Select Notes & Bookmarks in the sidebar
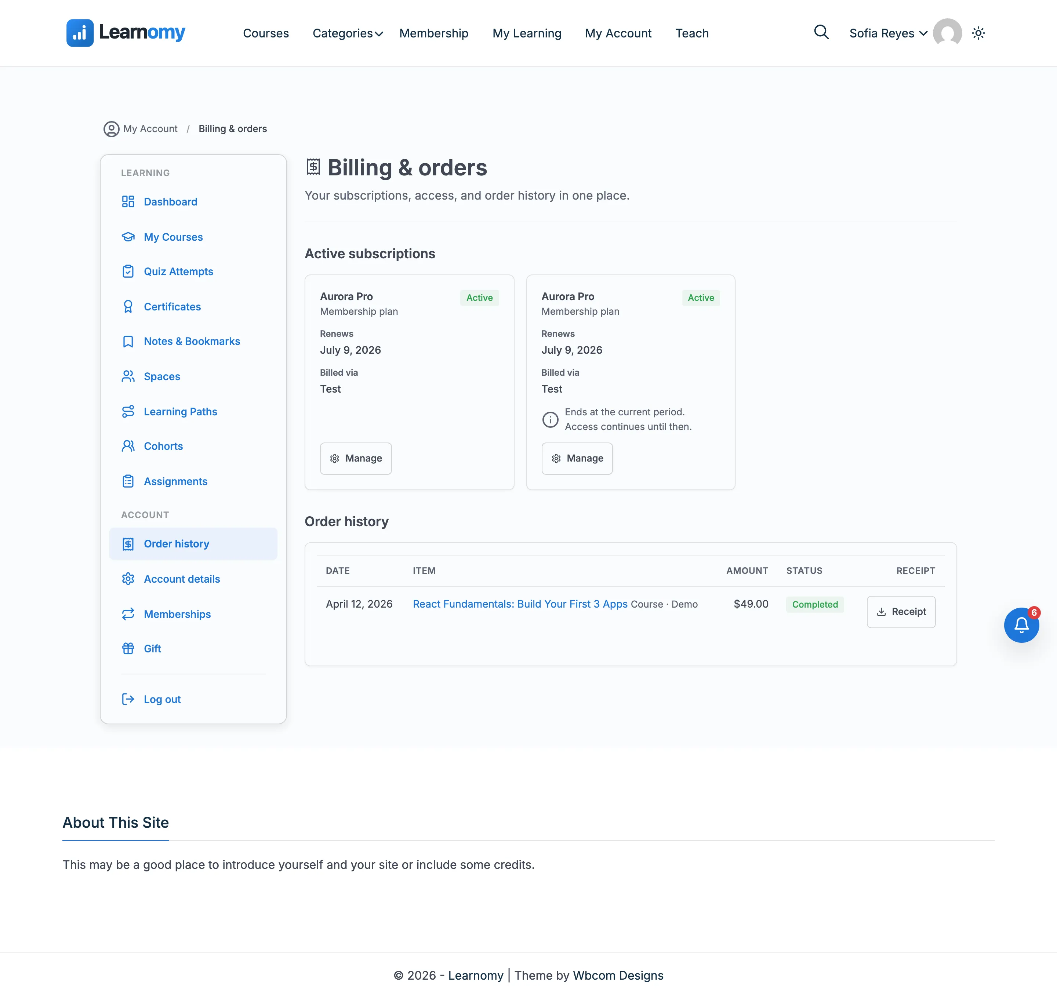The width and height of the screenshot is (1057, 998). [193, 342]
